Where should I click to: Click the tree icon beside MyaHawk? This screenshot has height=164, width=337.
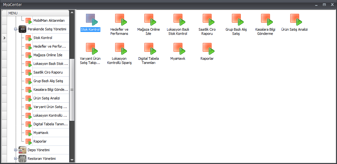[x=29, y=133]
